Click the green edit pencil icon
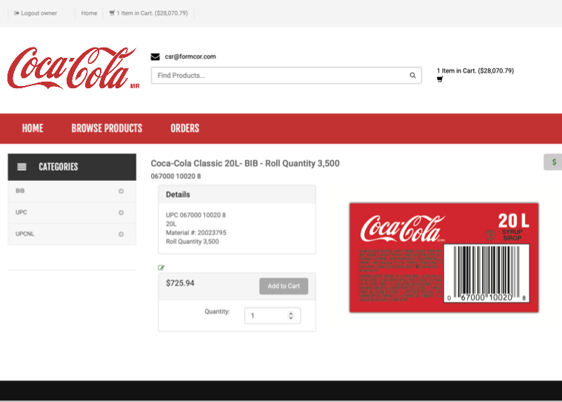Image resolution: width=562 pixels, height=402 pixels. (161, 268)
